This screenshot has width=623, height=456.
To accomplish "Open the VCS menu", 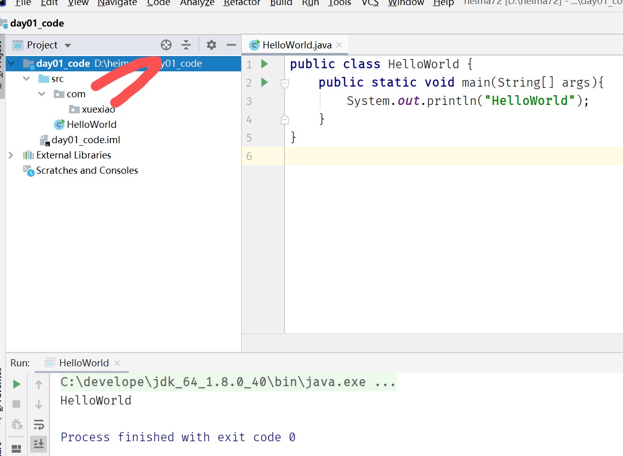I will tap(370, 3).
